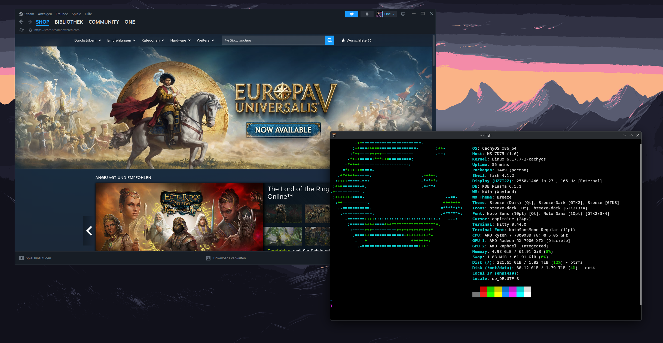This screenshot has width=663, height=343.
Task: Open the Kategorien dropdown menu
Action: pos(152,40)
